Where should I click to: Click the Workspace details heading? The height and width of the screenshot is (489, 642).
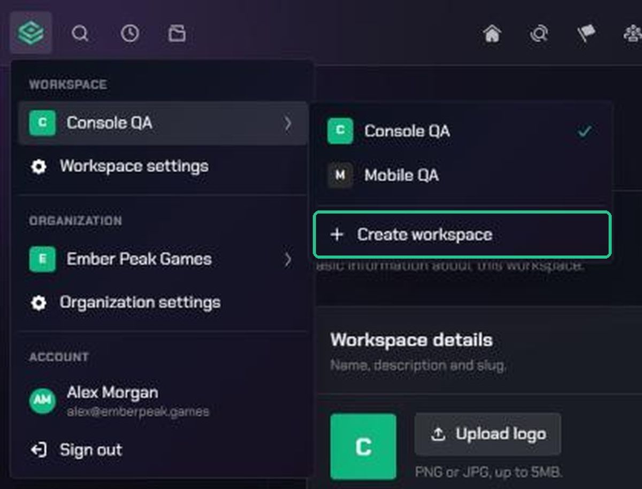[411, 340]
